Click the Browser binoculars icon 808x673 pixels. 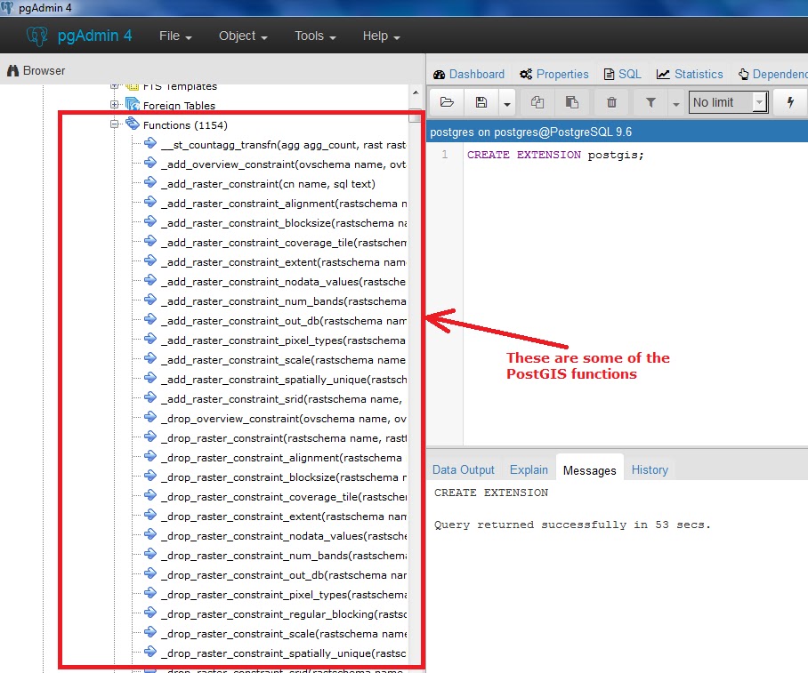(x=12, y=70)
